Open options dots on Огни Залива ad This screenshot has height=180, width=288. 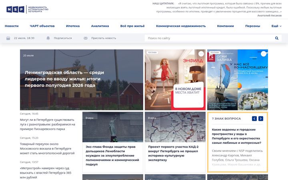[264, 54]
